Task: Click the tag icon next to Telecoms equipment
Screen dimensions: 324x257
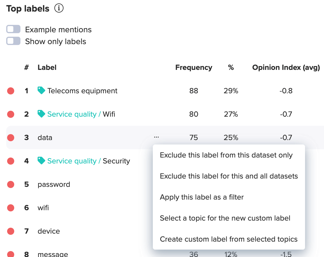Action: tap(41, 90)
